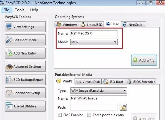Viewport: 165px width, 120px height.
Task: Open Bootloader Setup icon
Action: pos(9,93)
